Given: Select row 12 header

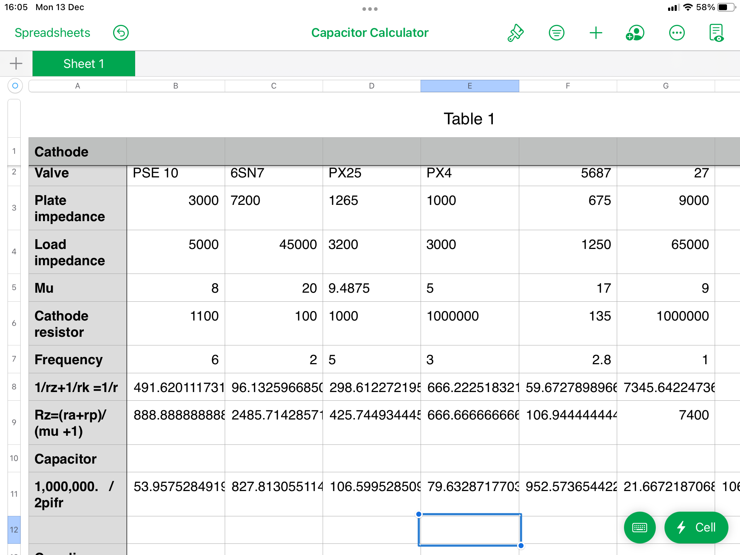Looking at the screenshot, I should click(x=14, y=530).
